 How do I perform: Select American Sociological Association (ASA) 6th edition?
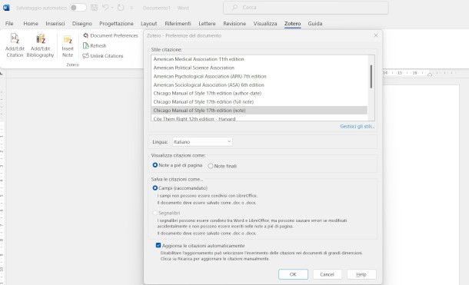click(259, 85)
